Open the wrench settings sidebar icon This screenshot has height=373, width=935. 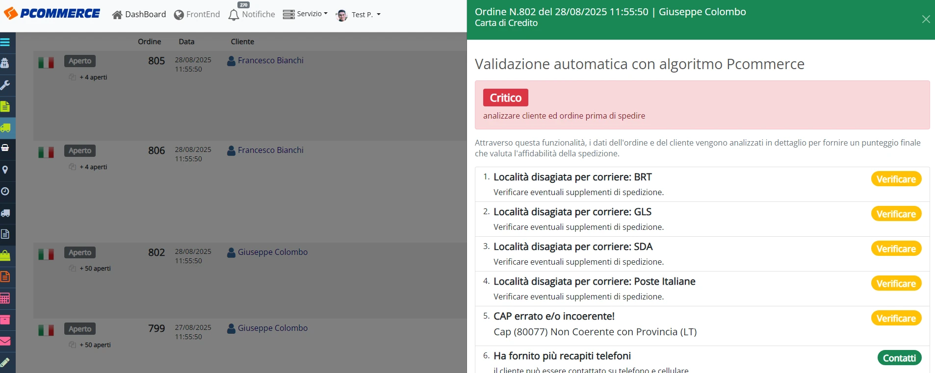[5, 85]
